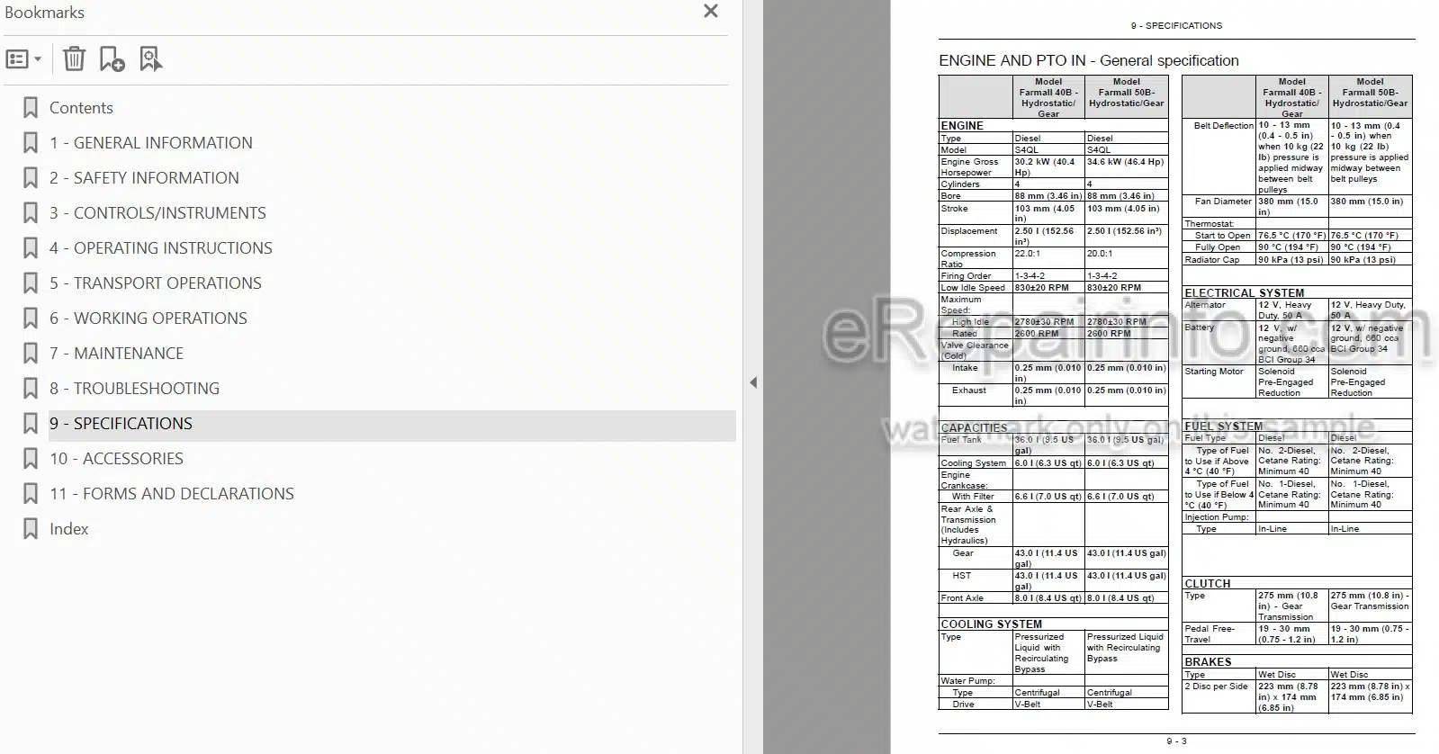This screenshot has width=1439, height=754.
Task: Click the Bookmarks panel title
Action: pos(44,13)
